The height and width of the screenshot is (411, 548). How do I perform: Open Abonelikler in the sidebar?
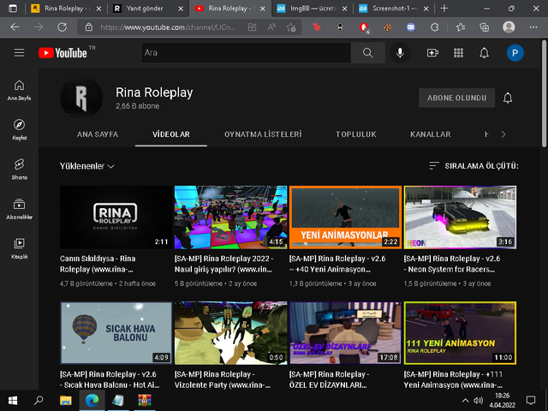point(19,209)
